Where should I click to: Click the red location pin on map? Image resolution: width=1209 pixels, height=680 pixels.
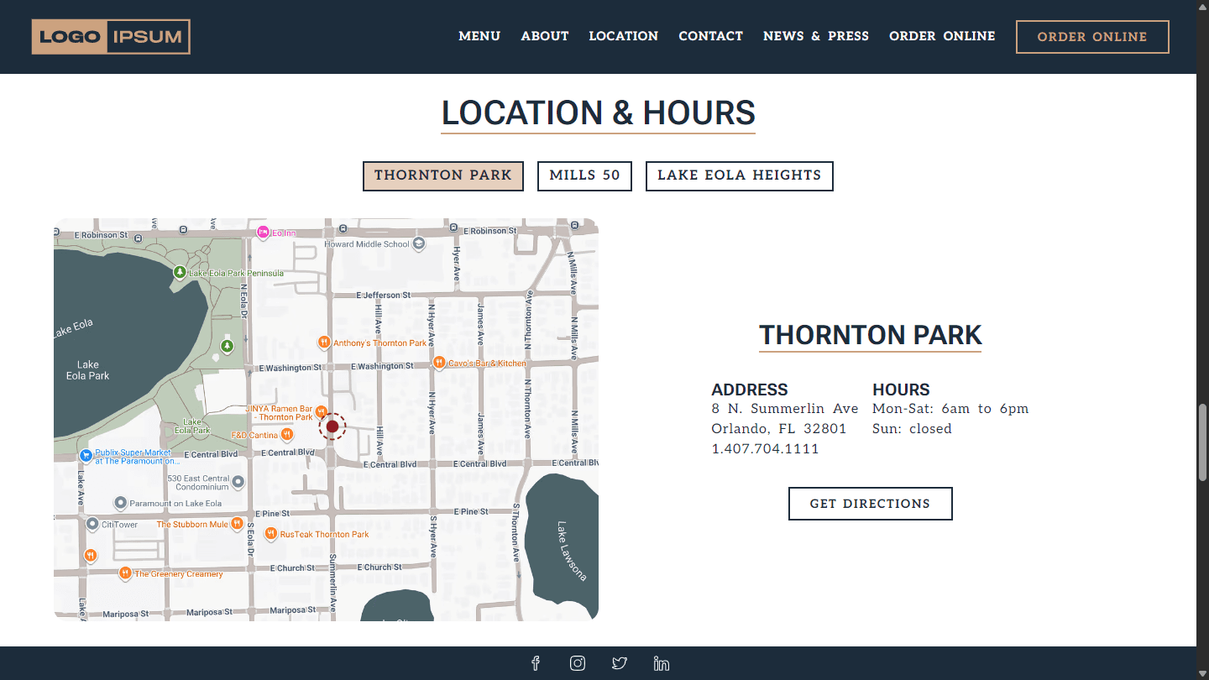tap(332, 426)
